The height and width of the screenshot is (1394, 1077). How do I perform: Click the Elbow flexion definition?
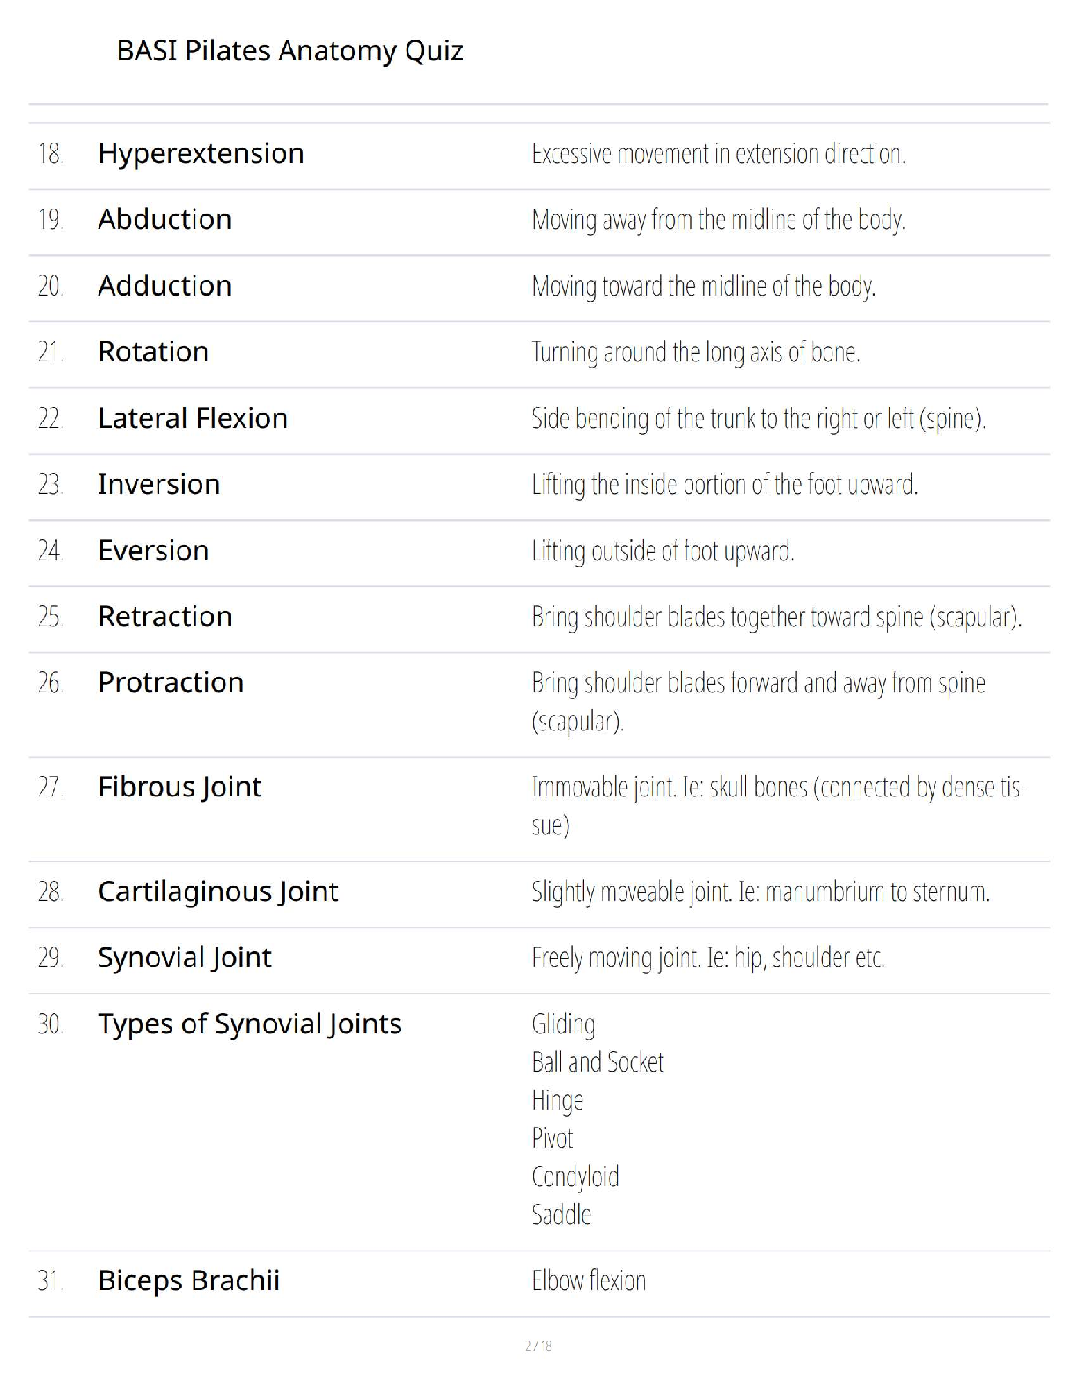coord(589,1280)
